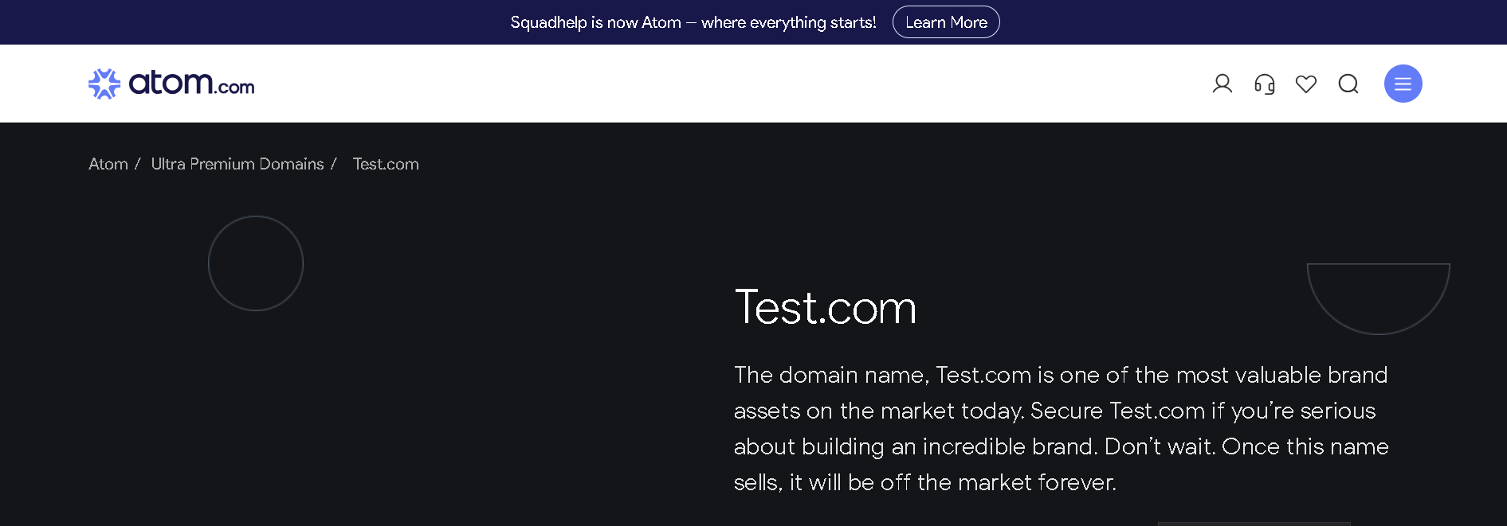Click the decorative outlined full circle
This screenshot has width=1507, height=526.
click(x=256, y=263)
